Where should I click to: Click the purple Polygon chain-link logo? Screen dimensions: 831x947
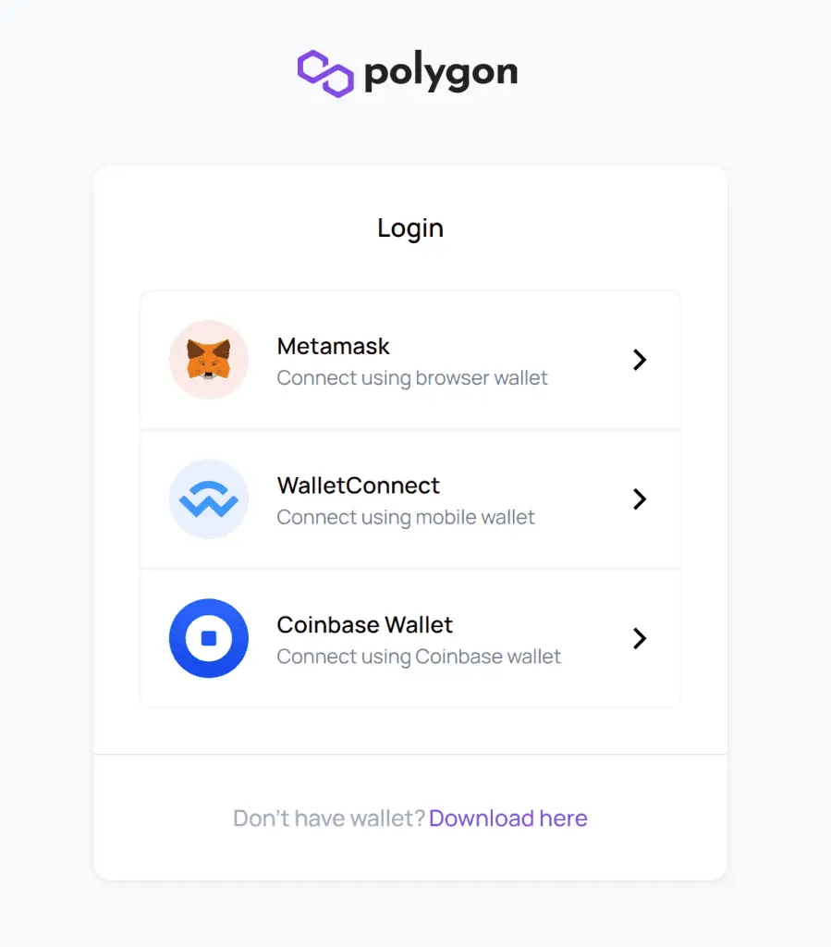325,74
